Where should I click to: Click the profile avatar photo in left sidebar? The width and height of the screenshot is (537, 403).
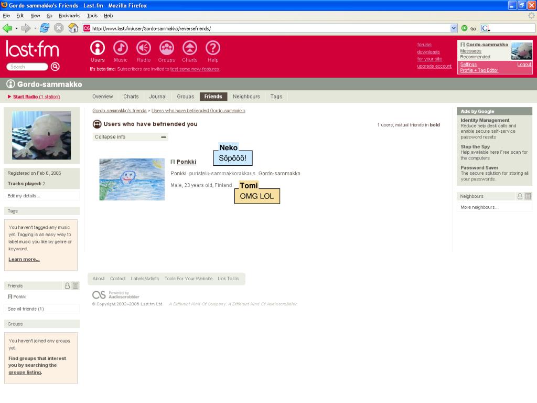coord(41,135)
